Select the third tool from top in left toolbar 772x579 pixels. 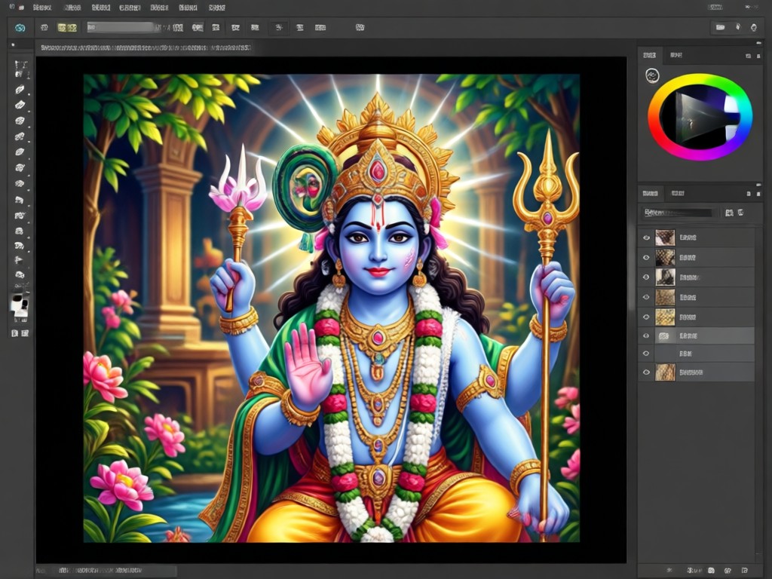tap(20, 105)
